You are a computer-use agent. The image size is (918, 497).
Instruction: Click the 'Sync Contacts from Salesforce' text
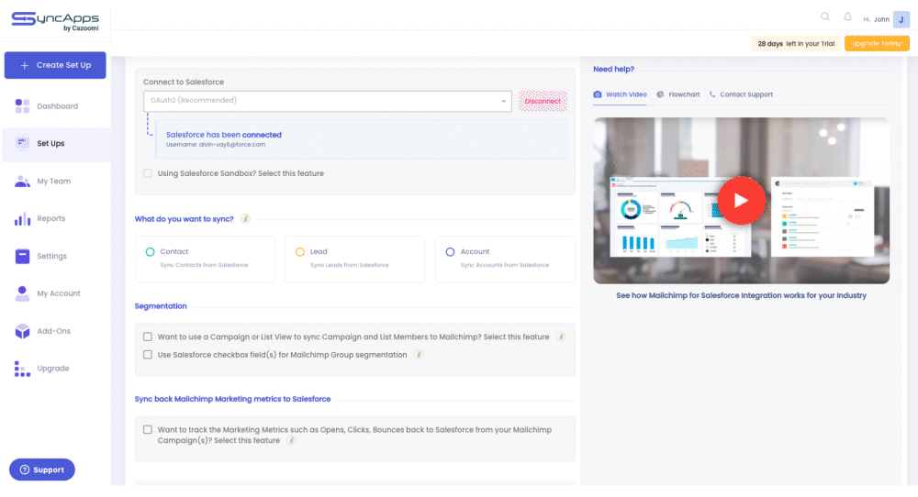click(x=205, y=265)
